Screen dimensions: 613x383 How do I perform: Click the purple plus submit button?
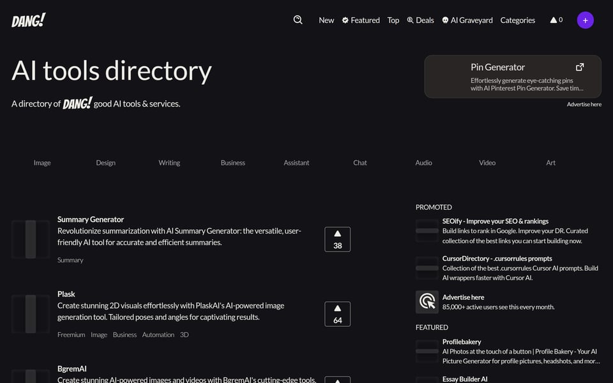click(x=585, y=20)
